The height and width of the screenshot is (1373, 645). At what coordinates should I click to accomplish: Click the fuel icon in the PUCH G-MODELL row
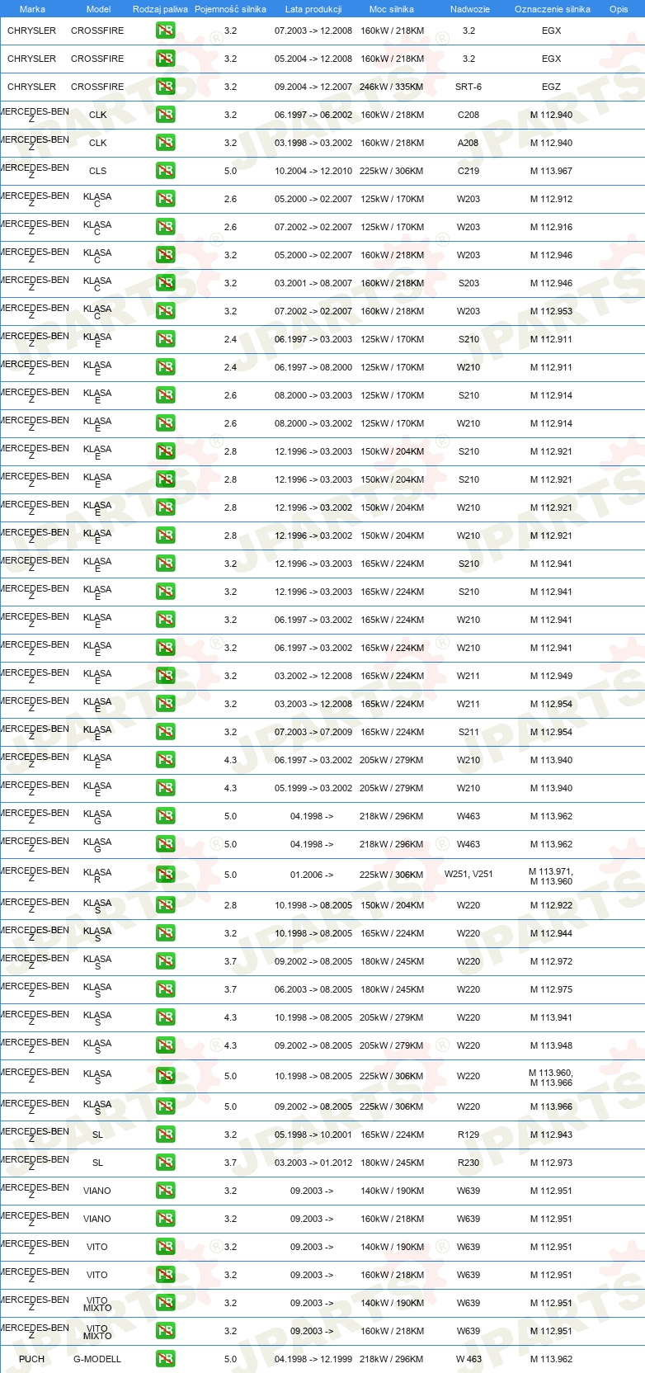tap(166, 1359)
